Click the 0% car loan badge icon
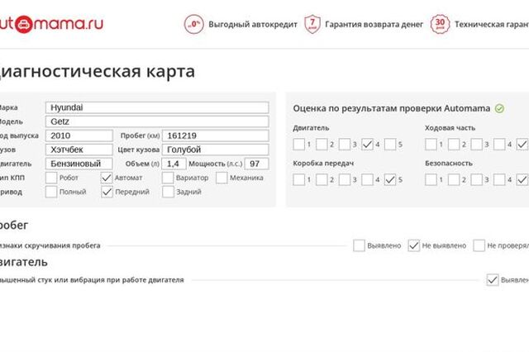This screenshot has width=529, height=352. 194,24
